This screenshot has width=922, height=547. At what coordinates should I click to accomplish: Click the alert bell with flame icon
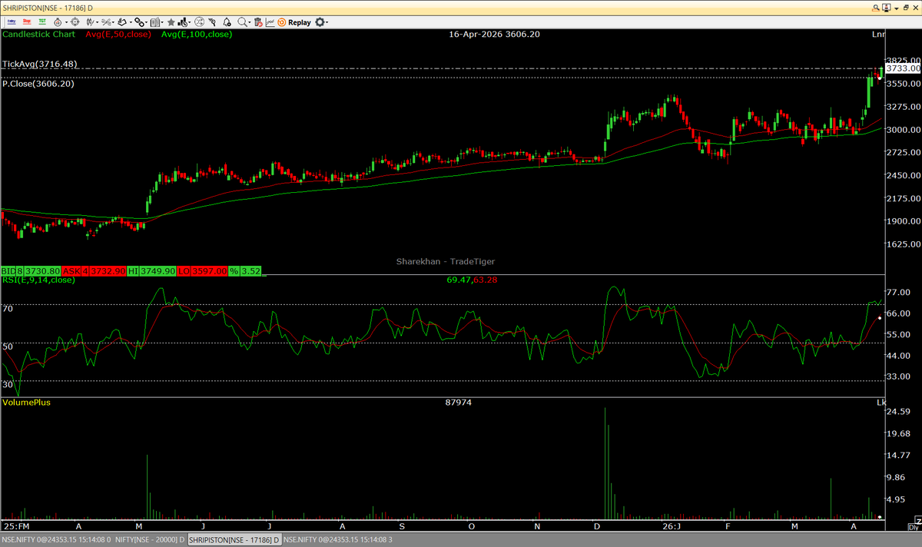58,22
